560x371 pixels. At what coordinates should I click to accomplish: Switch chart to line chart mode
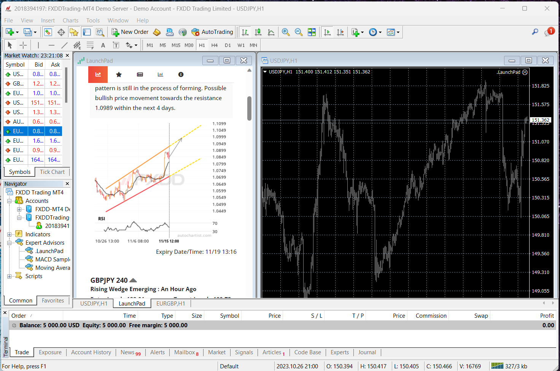[271, 32]
